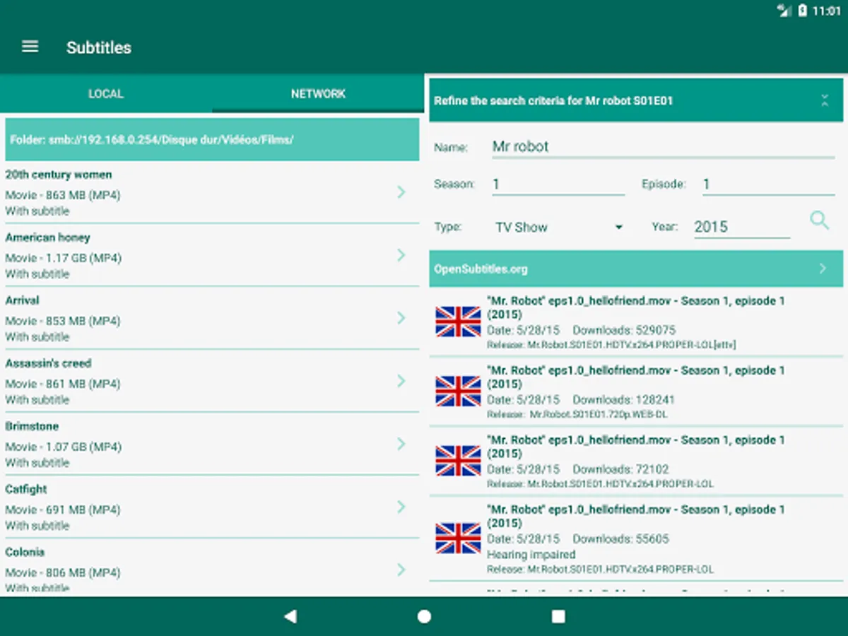Open chevron for Colonia
848x636 pixels.
point(401,569)
